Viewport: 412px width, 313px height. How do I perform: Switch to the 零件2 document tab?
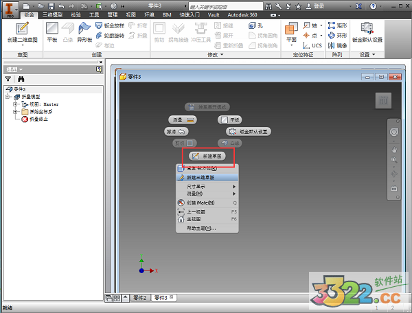139,297
